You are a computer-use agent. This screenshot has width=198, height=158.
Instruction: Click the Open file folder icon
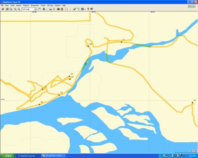pyautogui.click(x=3, y=9)
